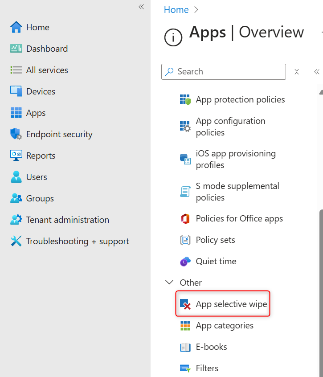Collapse the Other section chevron

[169, 282]
